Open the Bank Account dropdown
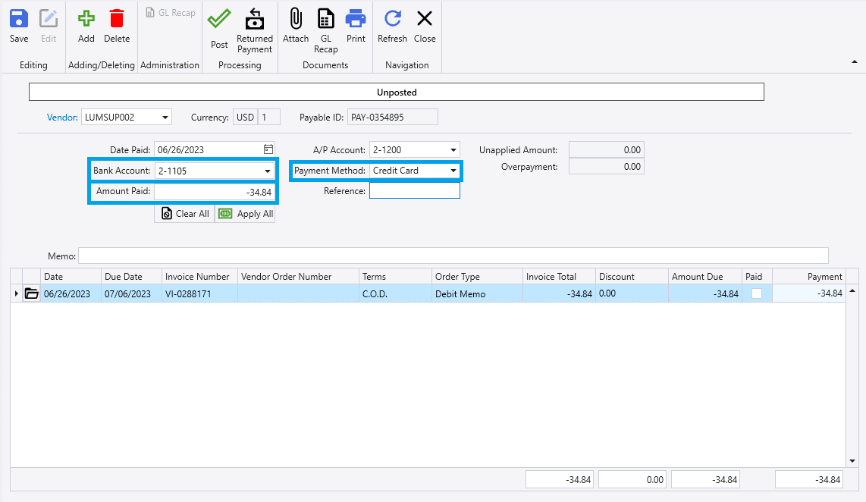 pos(268,171)
